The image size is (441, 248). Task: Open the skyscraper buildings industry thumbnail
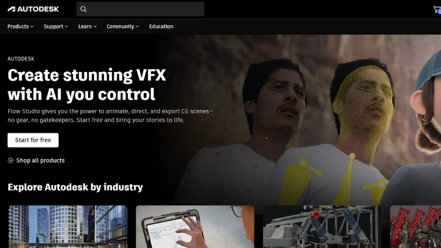point(68,227)
